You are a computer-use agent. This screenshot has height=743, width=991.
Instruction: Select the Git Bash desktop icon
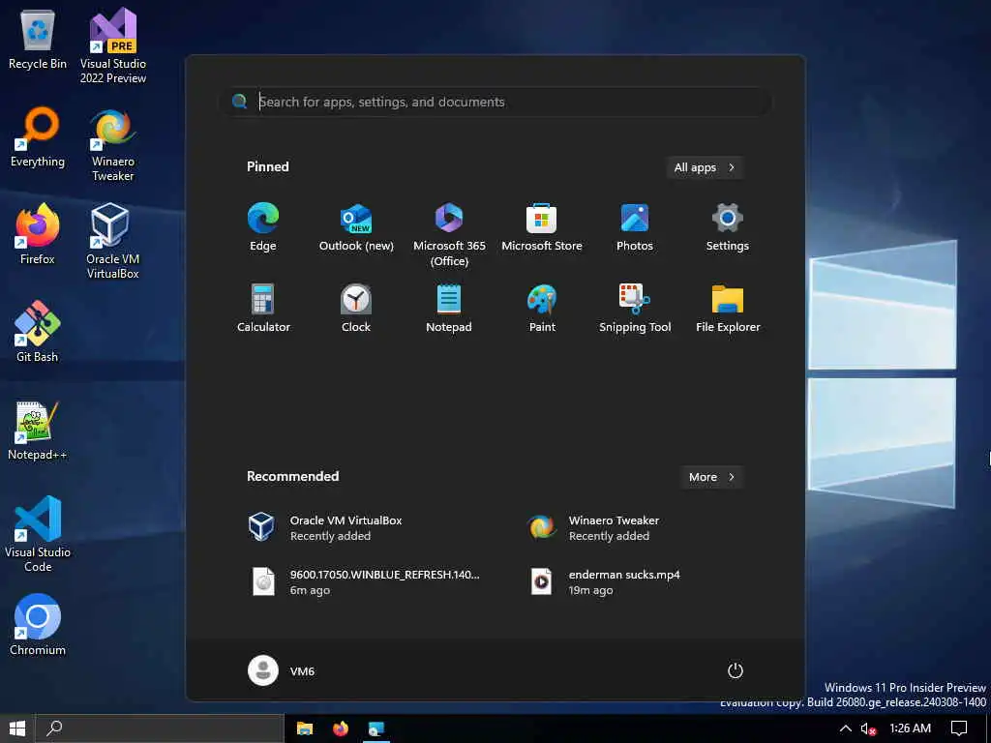pos(38,332)
